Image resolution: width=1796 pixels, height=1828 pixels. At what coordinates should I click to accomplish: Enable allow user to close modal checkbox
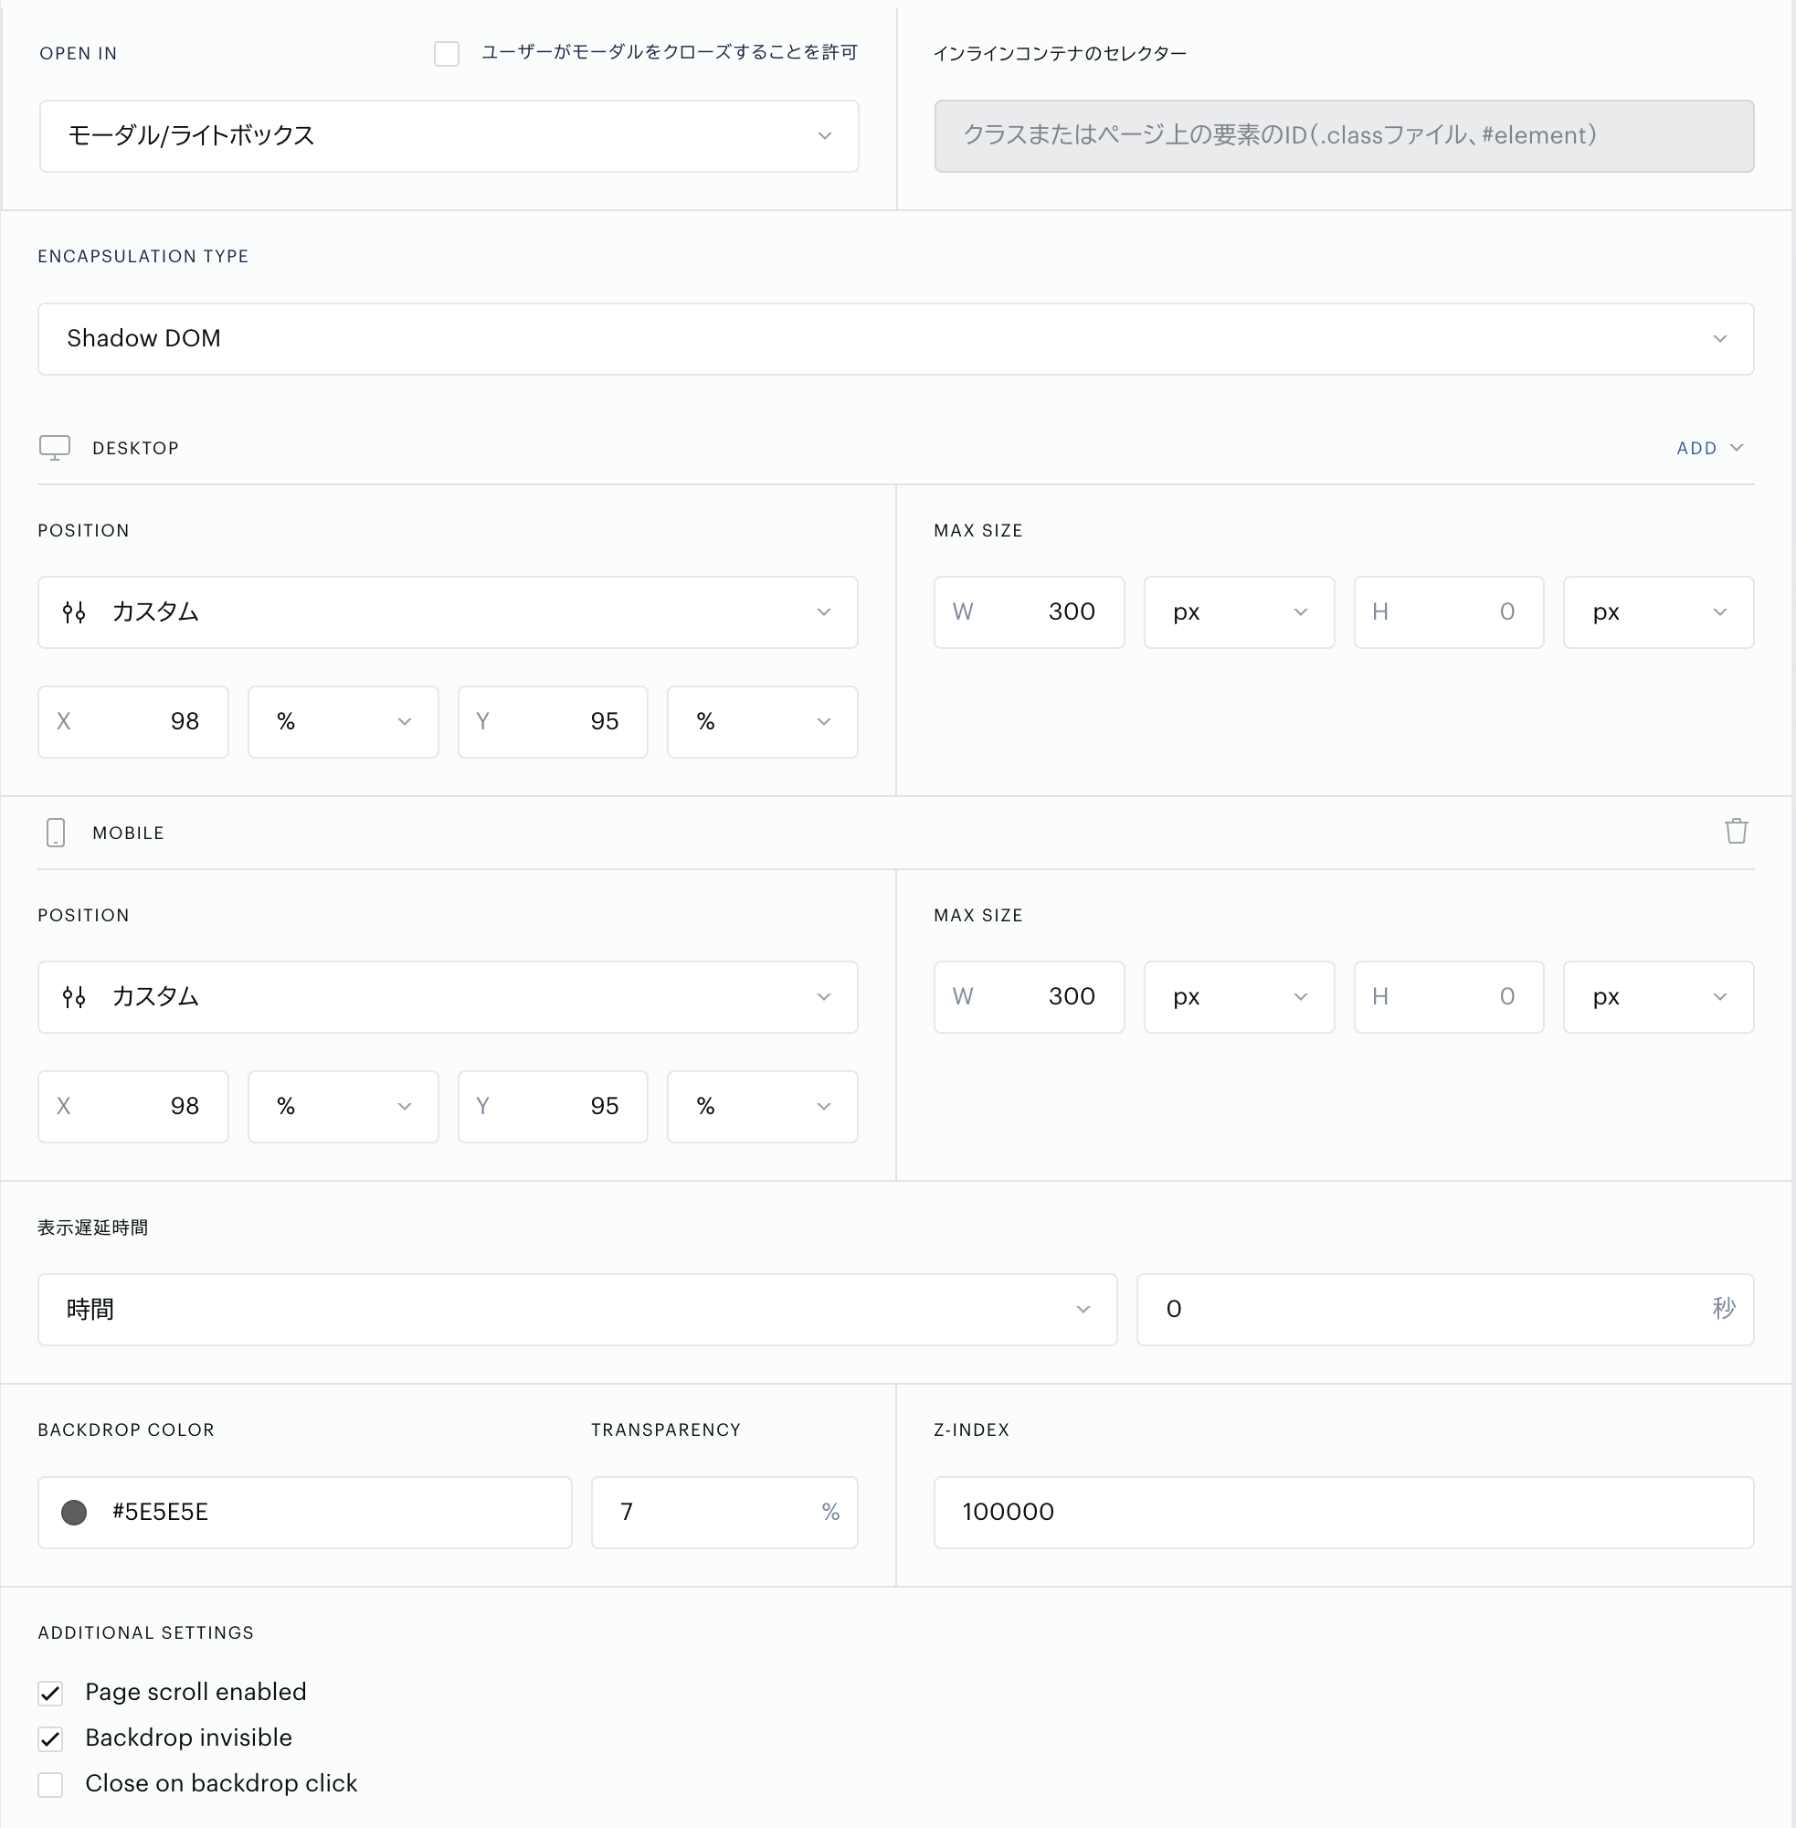[x=446, y=54]
